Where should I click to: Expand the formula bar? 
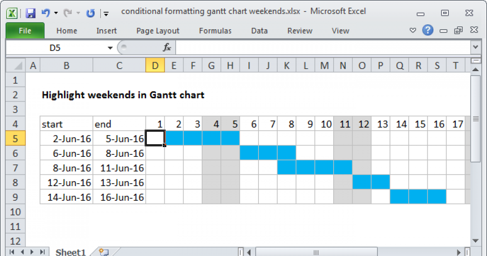point(476,48)
